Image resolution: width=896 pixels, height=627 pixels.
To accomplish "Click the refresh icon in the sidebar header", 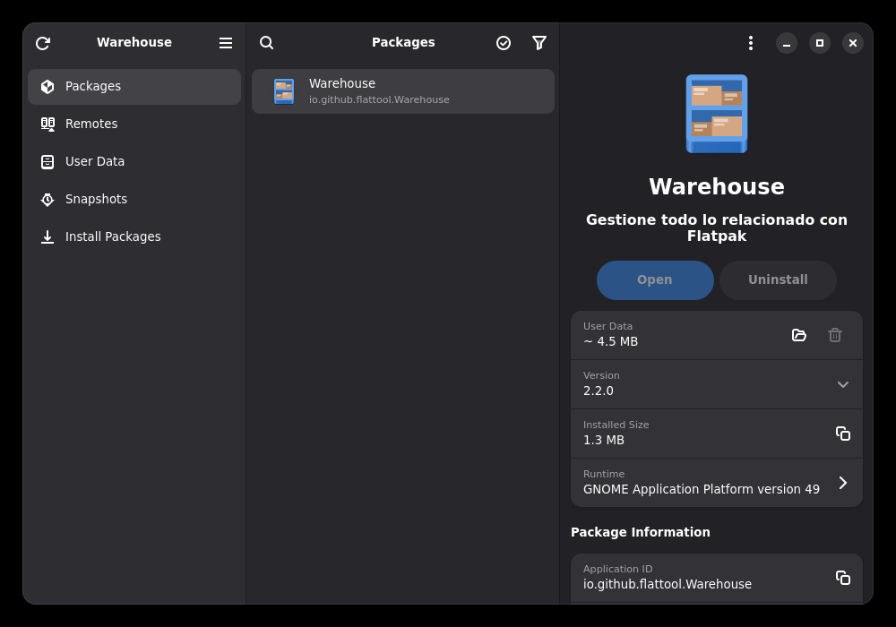I will click(x=43, y=43).
